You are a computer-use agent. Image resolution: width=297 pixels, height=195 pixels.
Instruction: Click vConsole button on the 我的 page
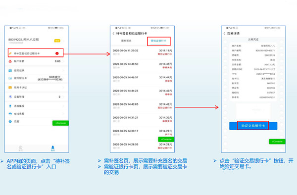60,123
